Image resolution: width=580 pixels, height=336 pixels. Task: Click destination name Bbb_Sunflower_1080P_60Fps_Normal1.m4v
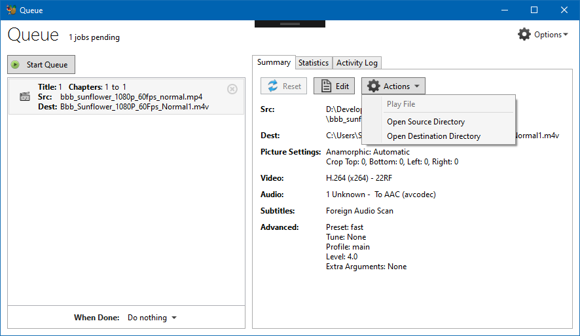click(x=135, y=107)
